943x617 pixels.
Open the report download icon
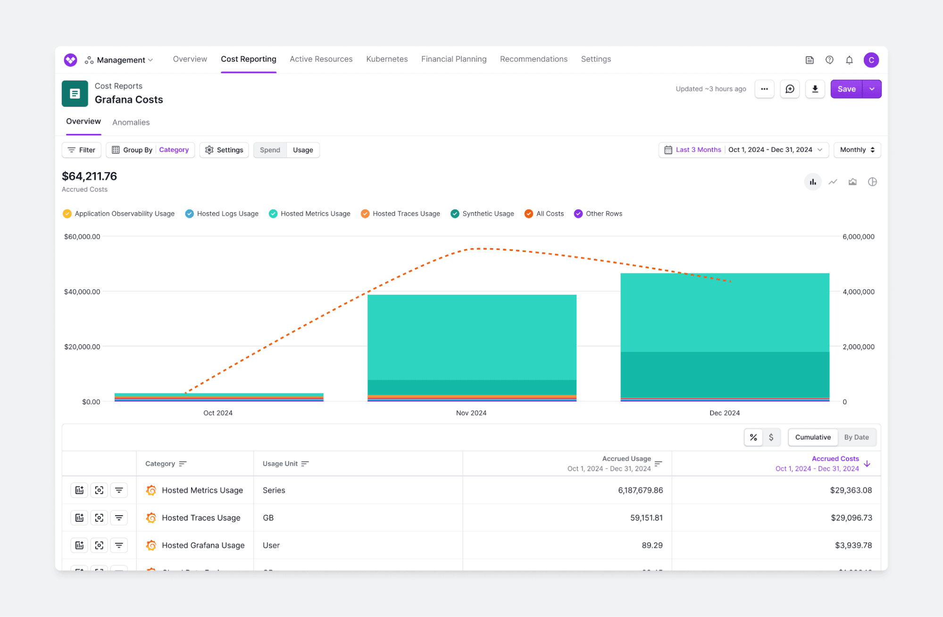(x=815, y=89)
